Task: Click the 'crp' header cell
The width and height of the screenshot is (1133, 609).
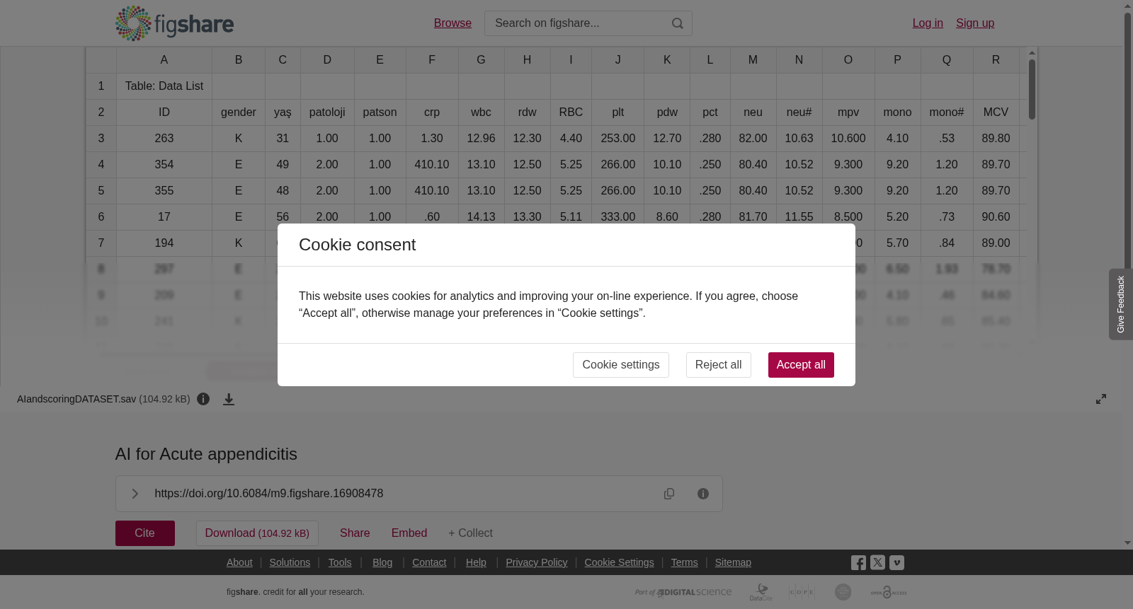Action: [x=432, y=112]
